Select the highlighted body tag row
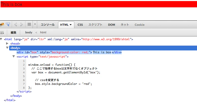The image size is (197, 108). [103, 48]
